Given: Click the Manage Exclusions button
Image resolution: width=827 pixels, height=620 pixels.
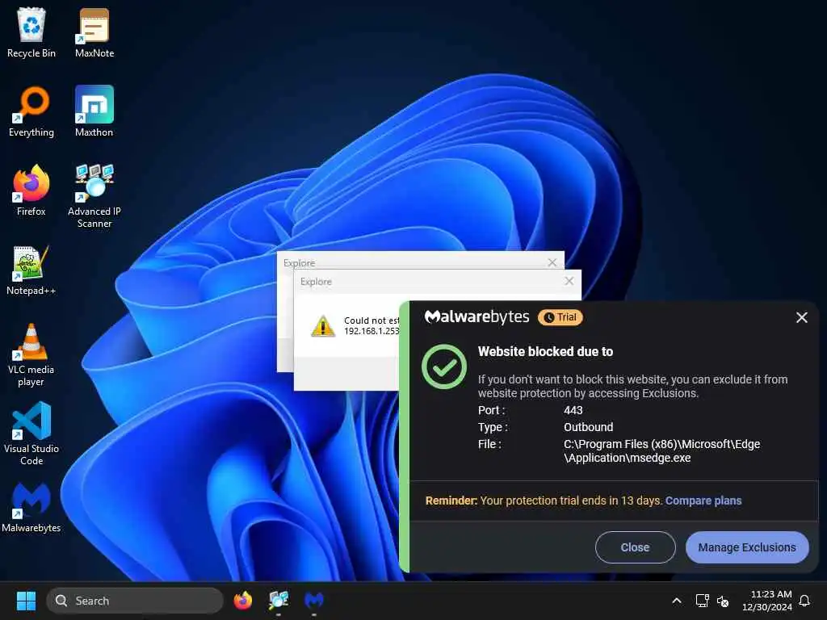Looking at the screenshot, I should pos(747,547).
